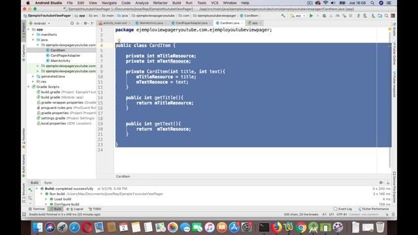The image size is (418, 235).
Task: Open the Event Log
Action: pos(343,209)
